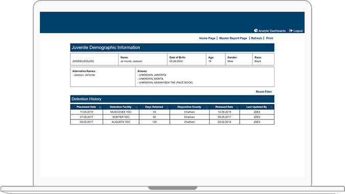Screen dimensions: 345x194
Task: Click the Days Detained column sort icon
Action: [167, 107]
